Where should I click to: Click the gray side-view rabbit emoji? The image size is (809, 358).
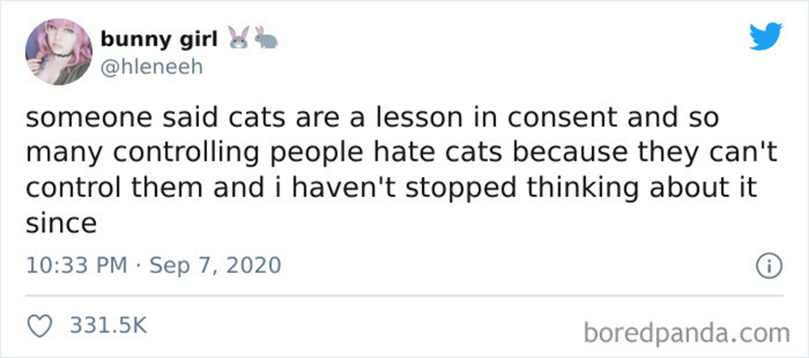(x=266, y=36)
